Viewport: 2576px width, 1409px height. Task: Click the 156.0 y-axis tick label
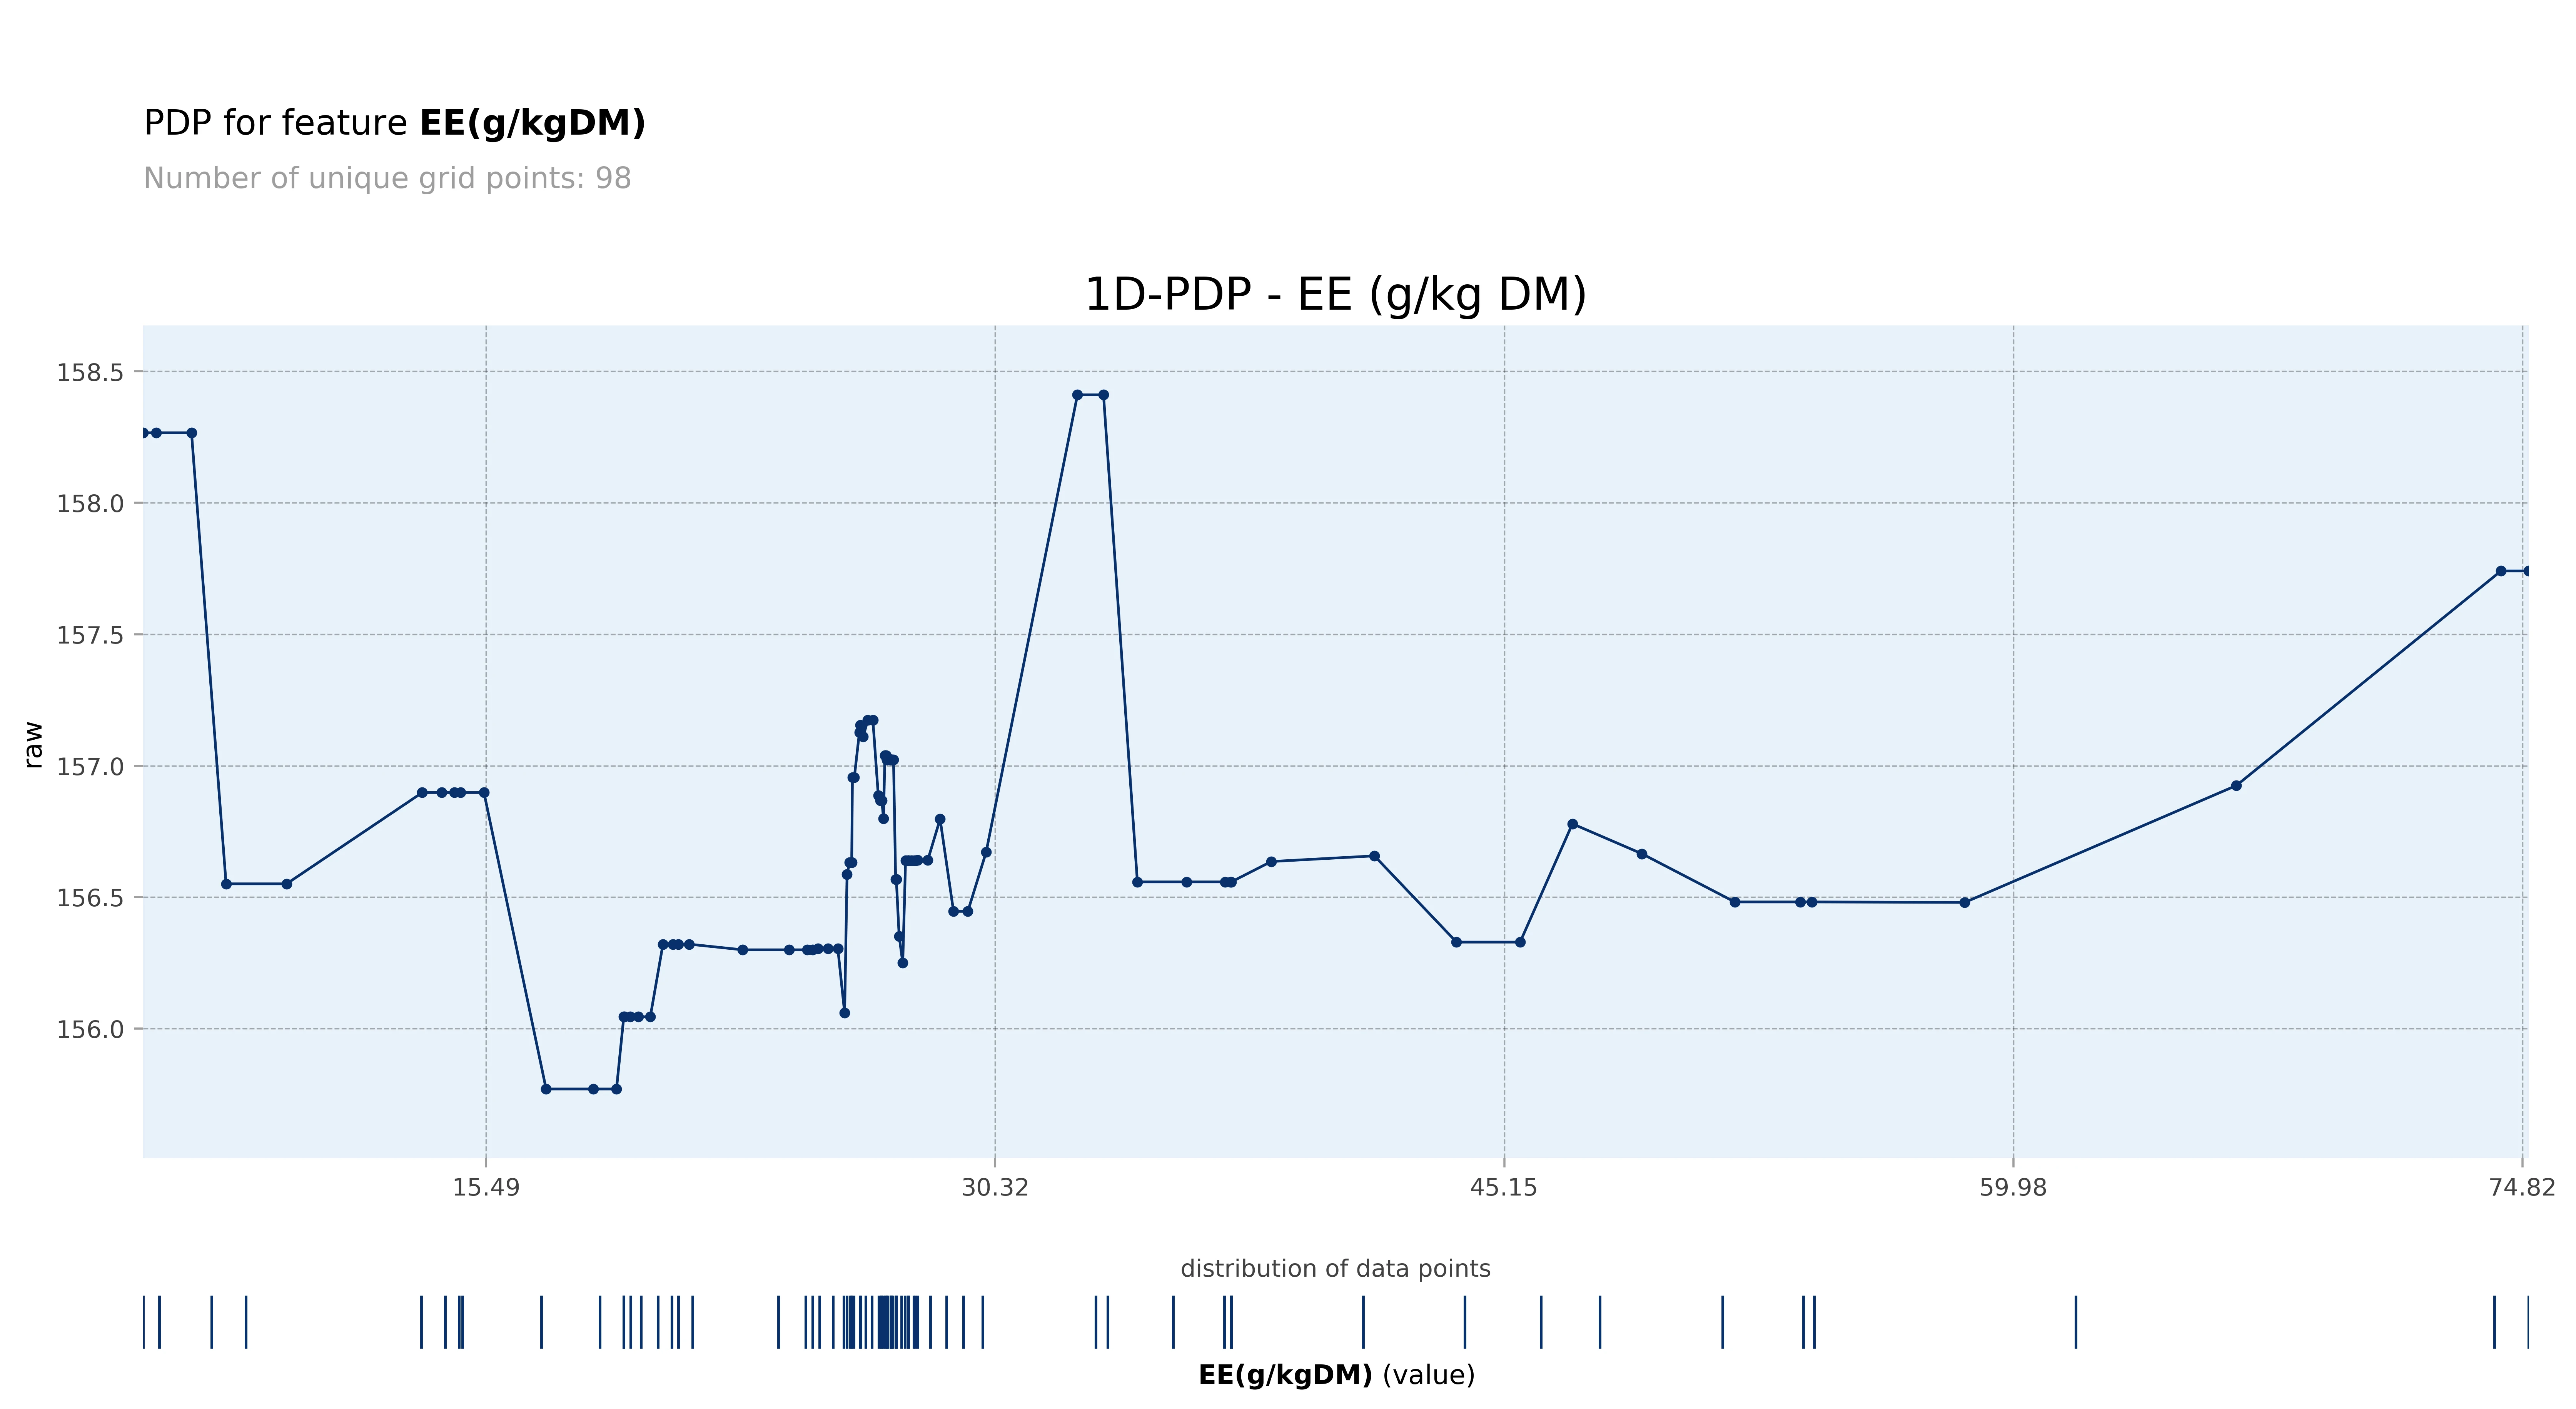(x=90, y=1029)
